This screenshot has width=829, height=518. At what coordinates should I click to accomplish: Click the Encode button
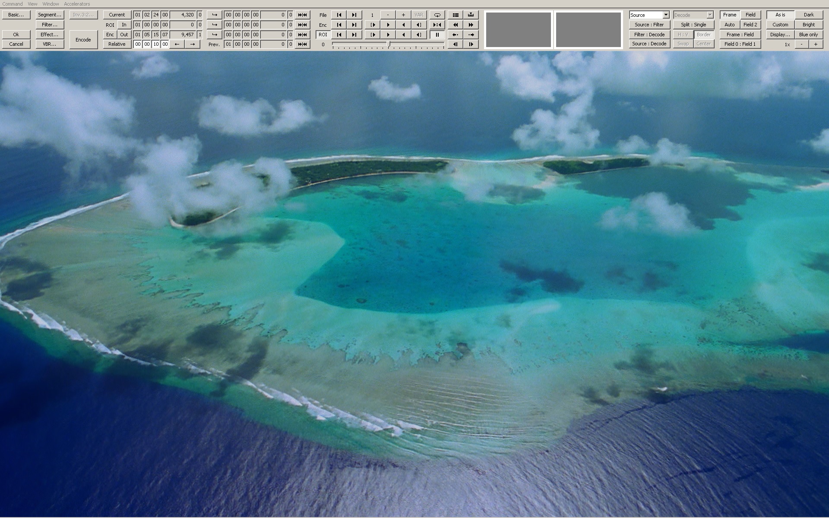click(x=83, y=39)
